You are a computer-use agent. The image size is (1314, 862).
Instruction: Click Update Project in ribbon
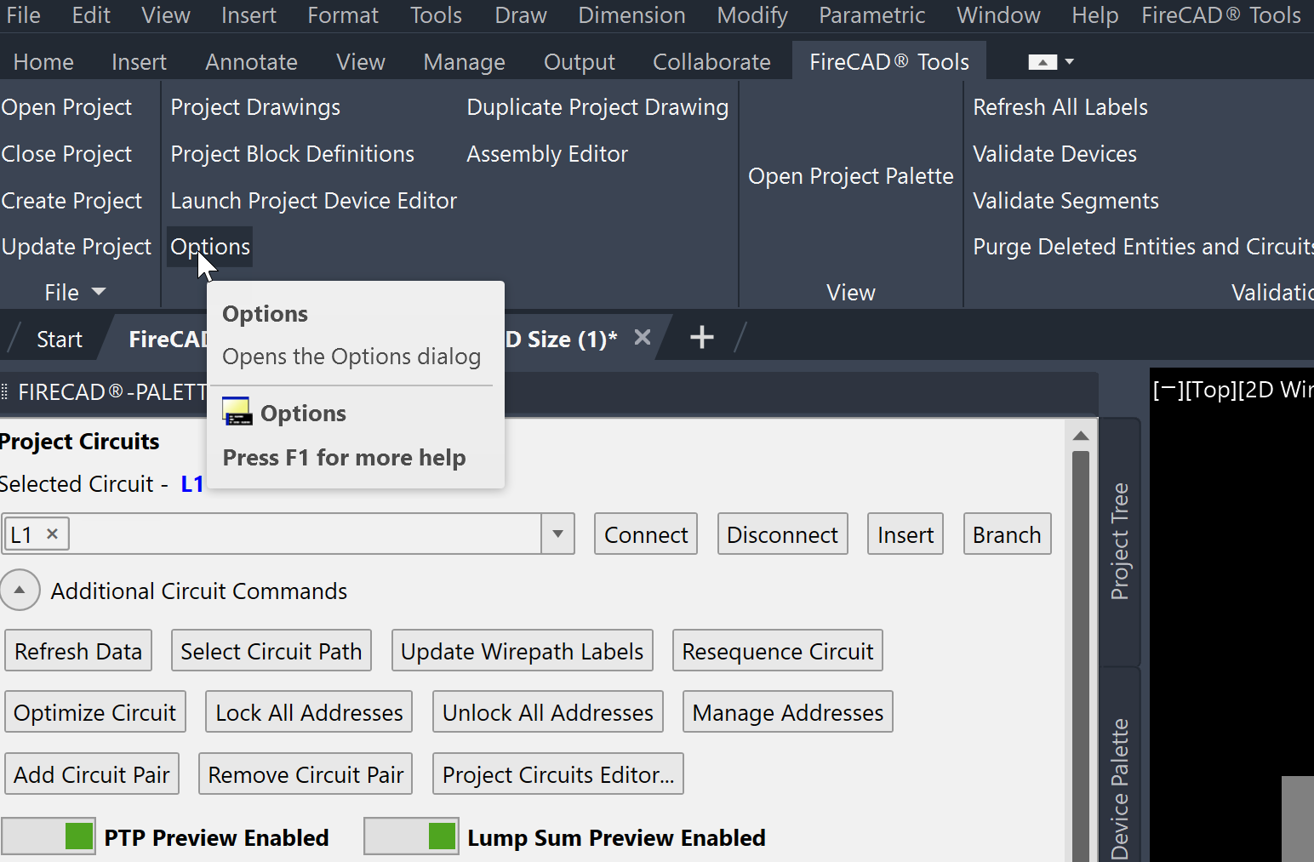coord(76,247)
